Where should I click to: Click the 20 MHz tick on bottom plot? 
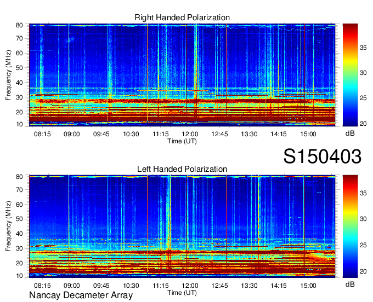click(19, 263)
